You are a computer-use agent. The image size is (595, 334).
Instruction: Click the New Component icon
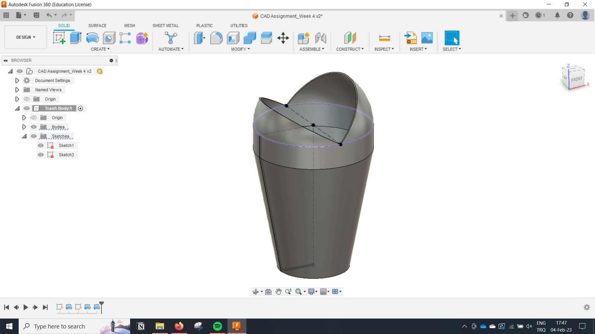(303, 38)
